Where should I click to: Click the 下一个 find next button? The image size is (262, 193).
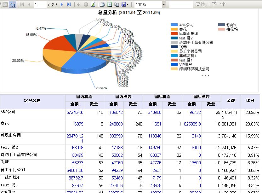(219, 4)
